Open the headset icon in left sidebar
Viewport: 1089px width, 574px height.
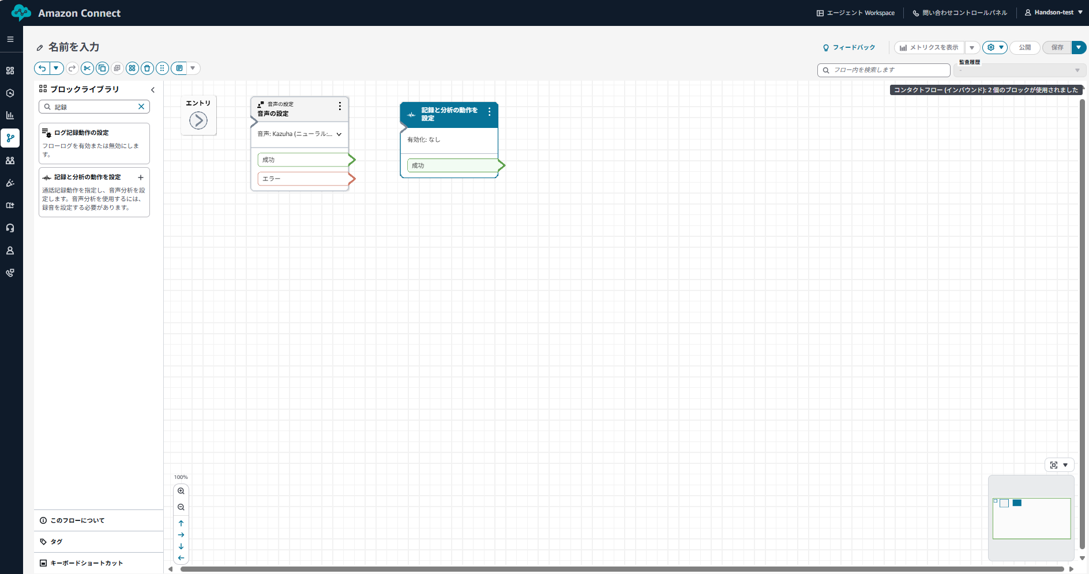[x=10, y=228]
